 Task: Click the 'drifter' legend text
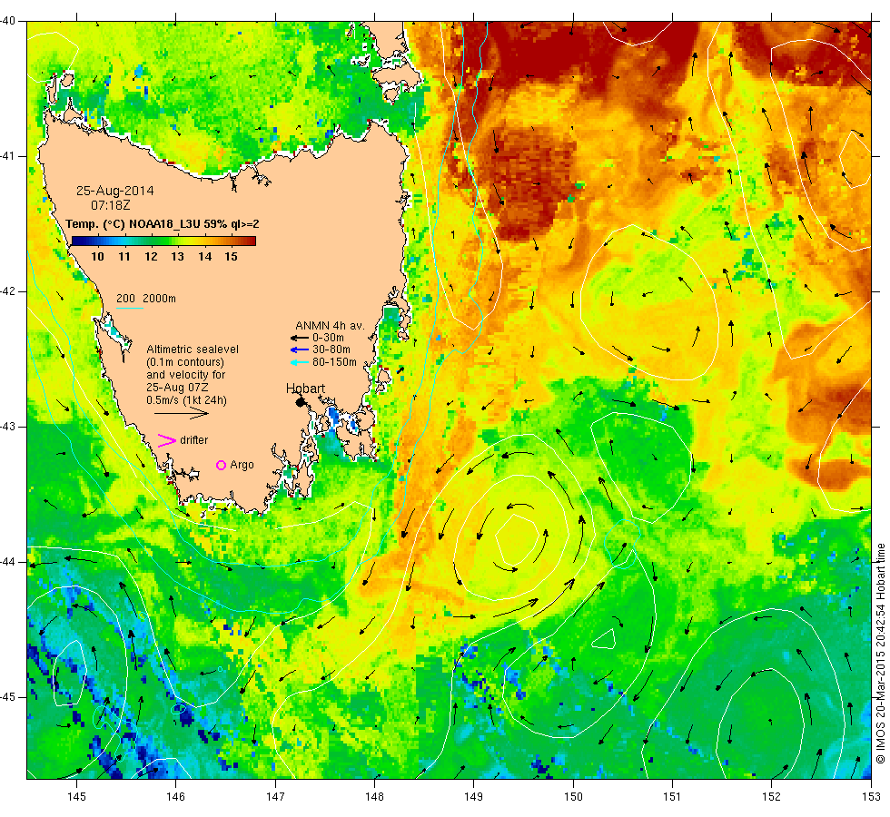coord(194,440)
